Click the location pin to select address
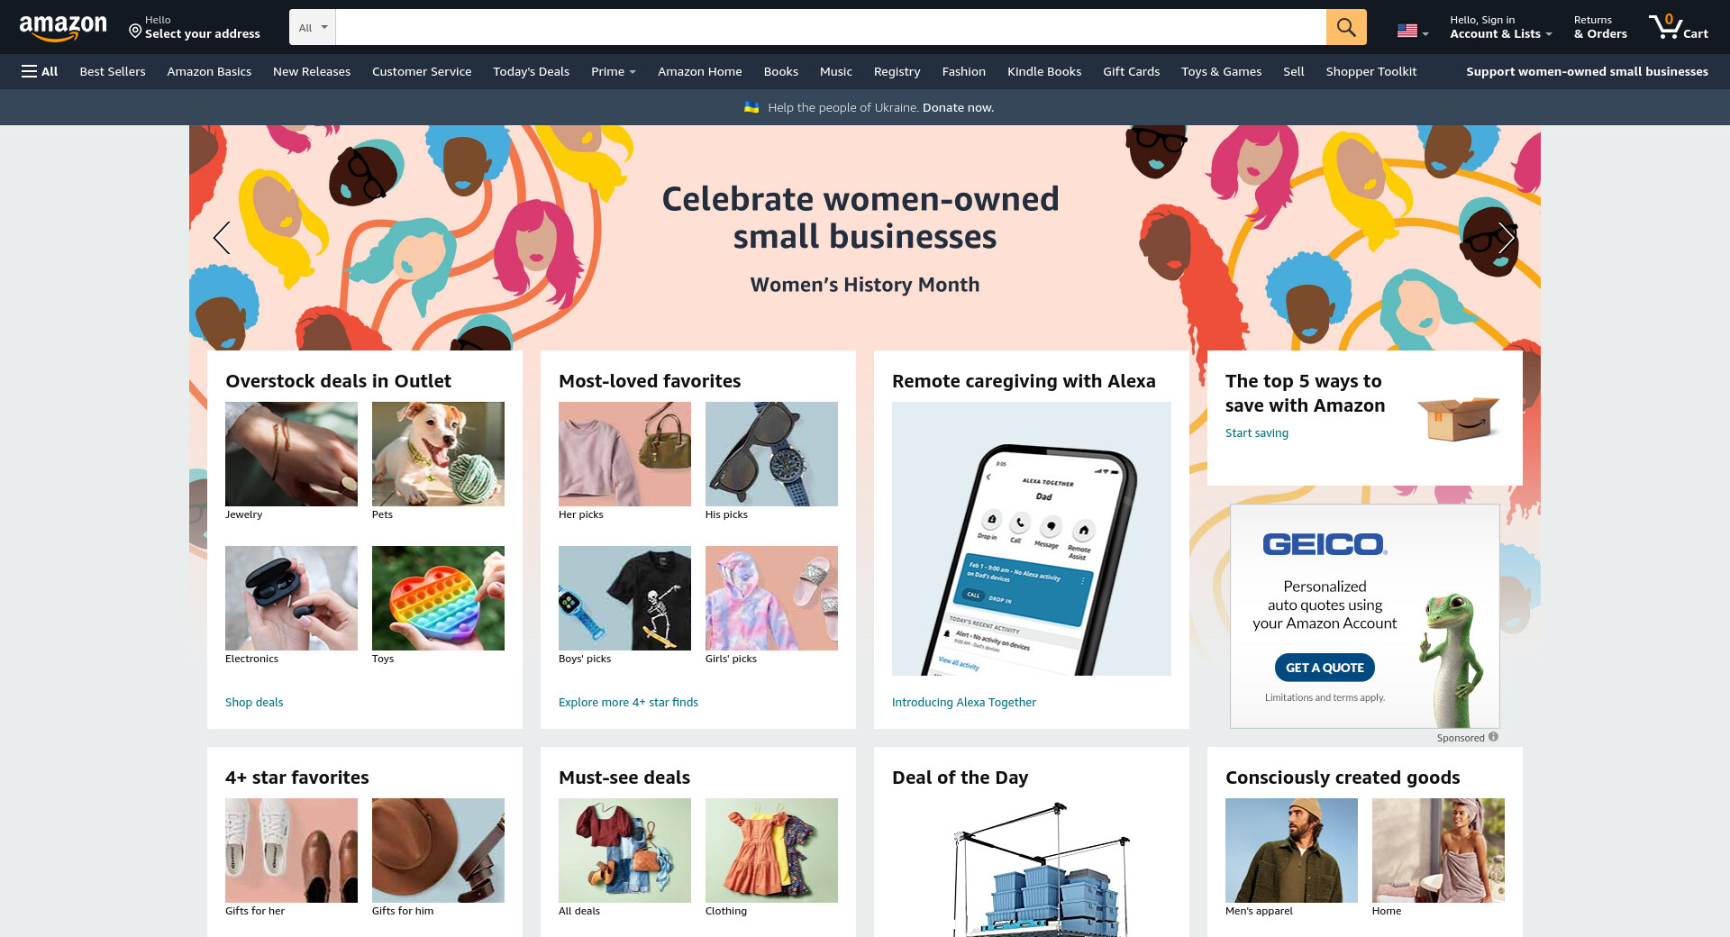This screenshot has height=937, width=1730. click(x=135, y=32)
